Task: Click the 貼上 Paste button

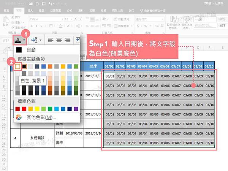Action: (6, 22)
